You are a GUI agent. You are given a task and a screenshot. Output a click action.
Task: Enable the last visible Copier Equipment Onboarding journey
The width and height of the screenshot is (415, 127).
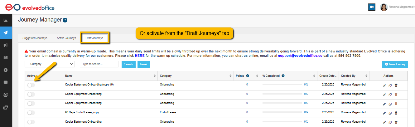click(31, 122)
